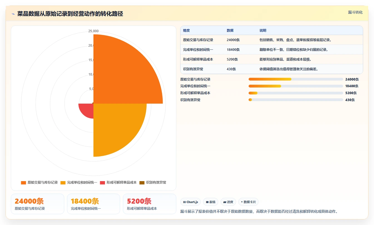Click the 原始交易与库存记录 label in the progress list

[x=195, y=79]
